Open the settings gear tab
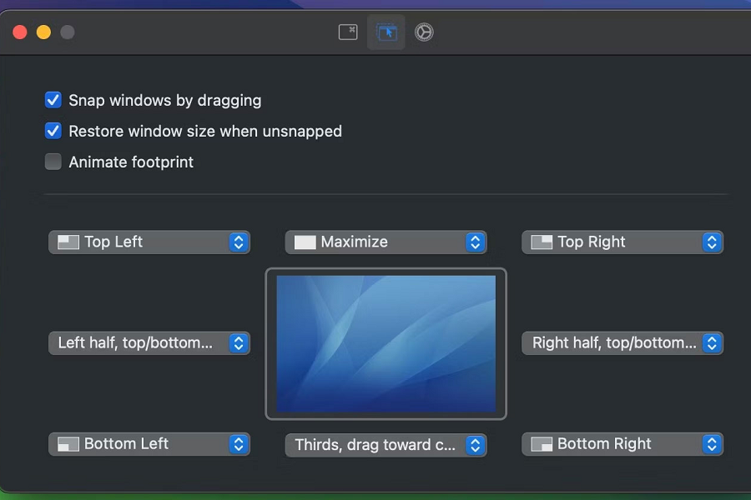Screen dimensions: 751x500 tap(424, 32)
